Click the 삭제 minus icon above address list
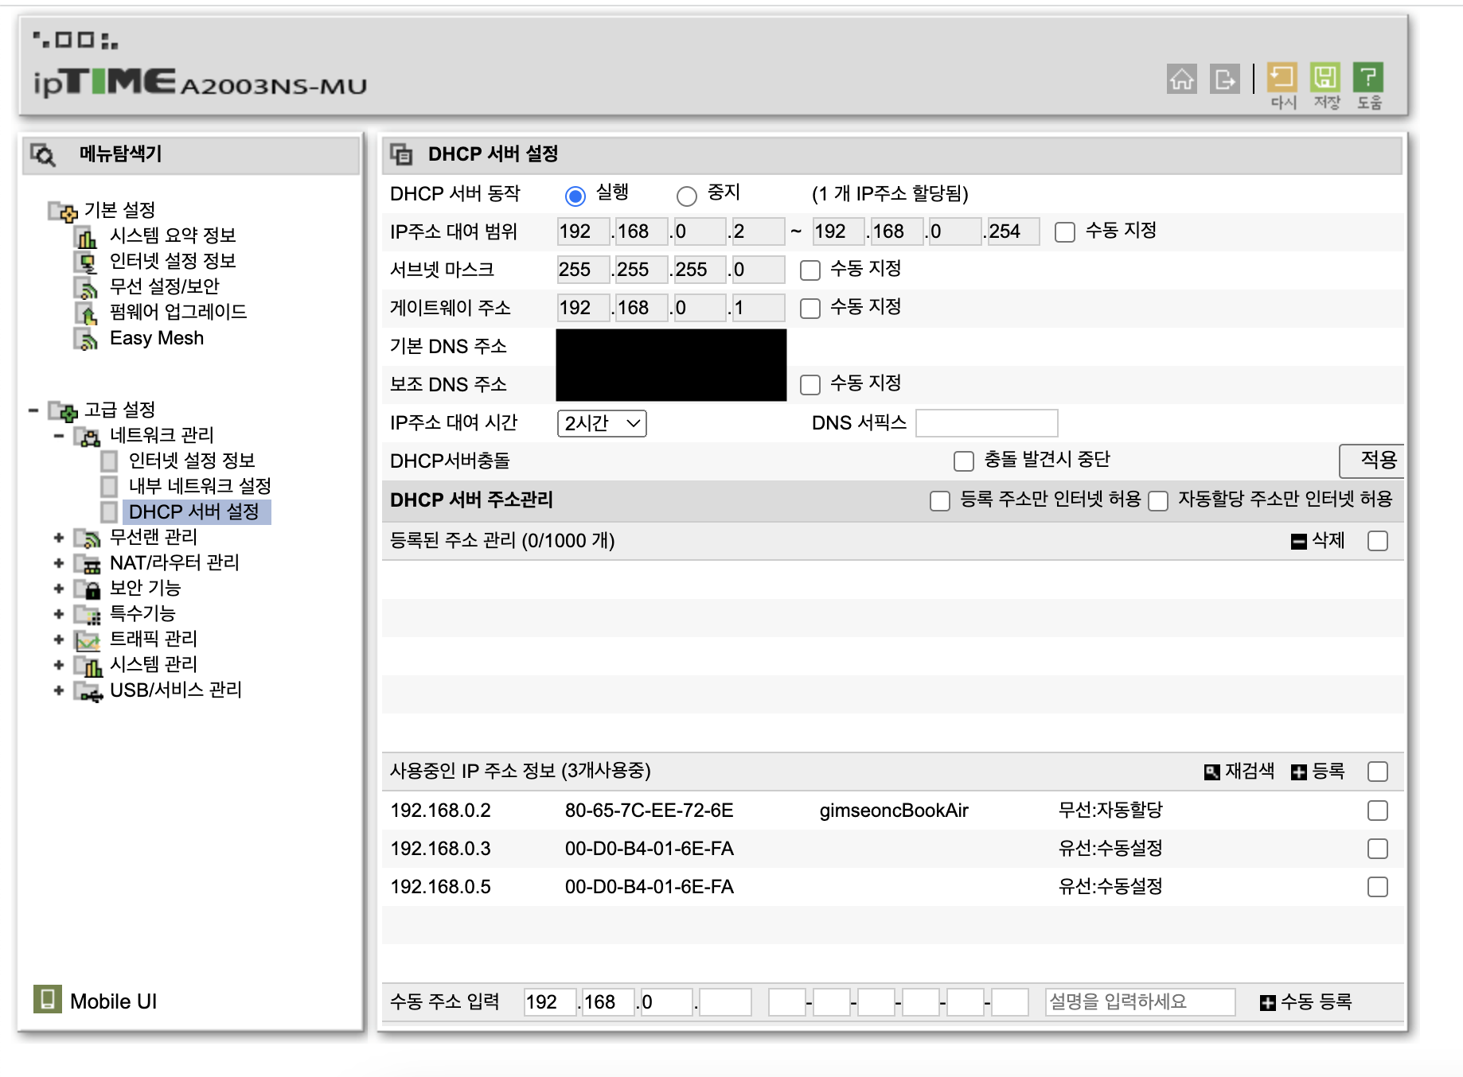Image resolution: width=1463 pixels, height=1077 pixels. tap(1301, 540)
